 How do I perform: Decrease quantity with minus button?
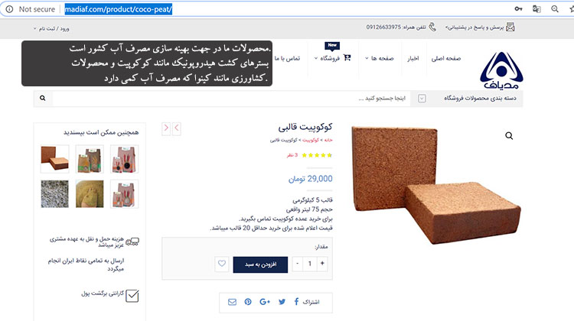click(x=297, y=264)
